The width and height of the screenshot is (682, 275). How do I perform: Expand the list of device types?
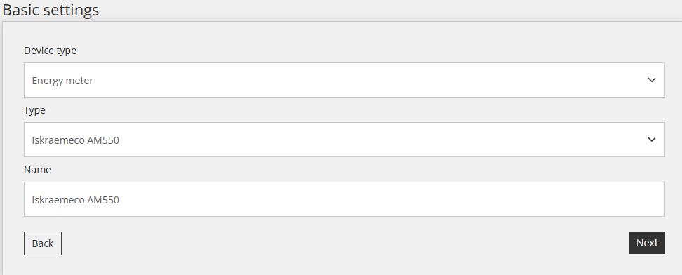tap(344, 80)
